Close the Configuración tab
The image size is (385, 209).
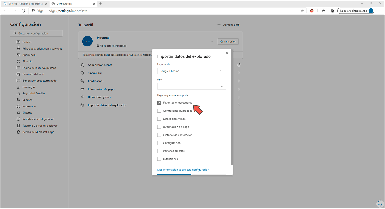[94, 4]
